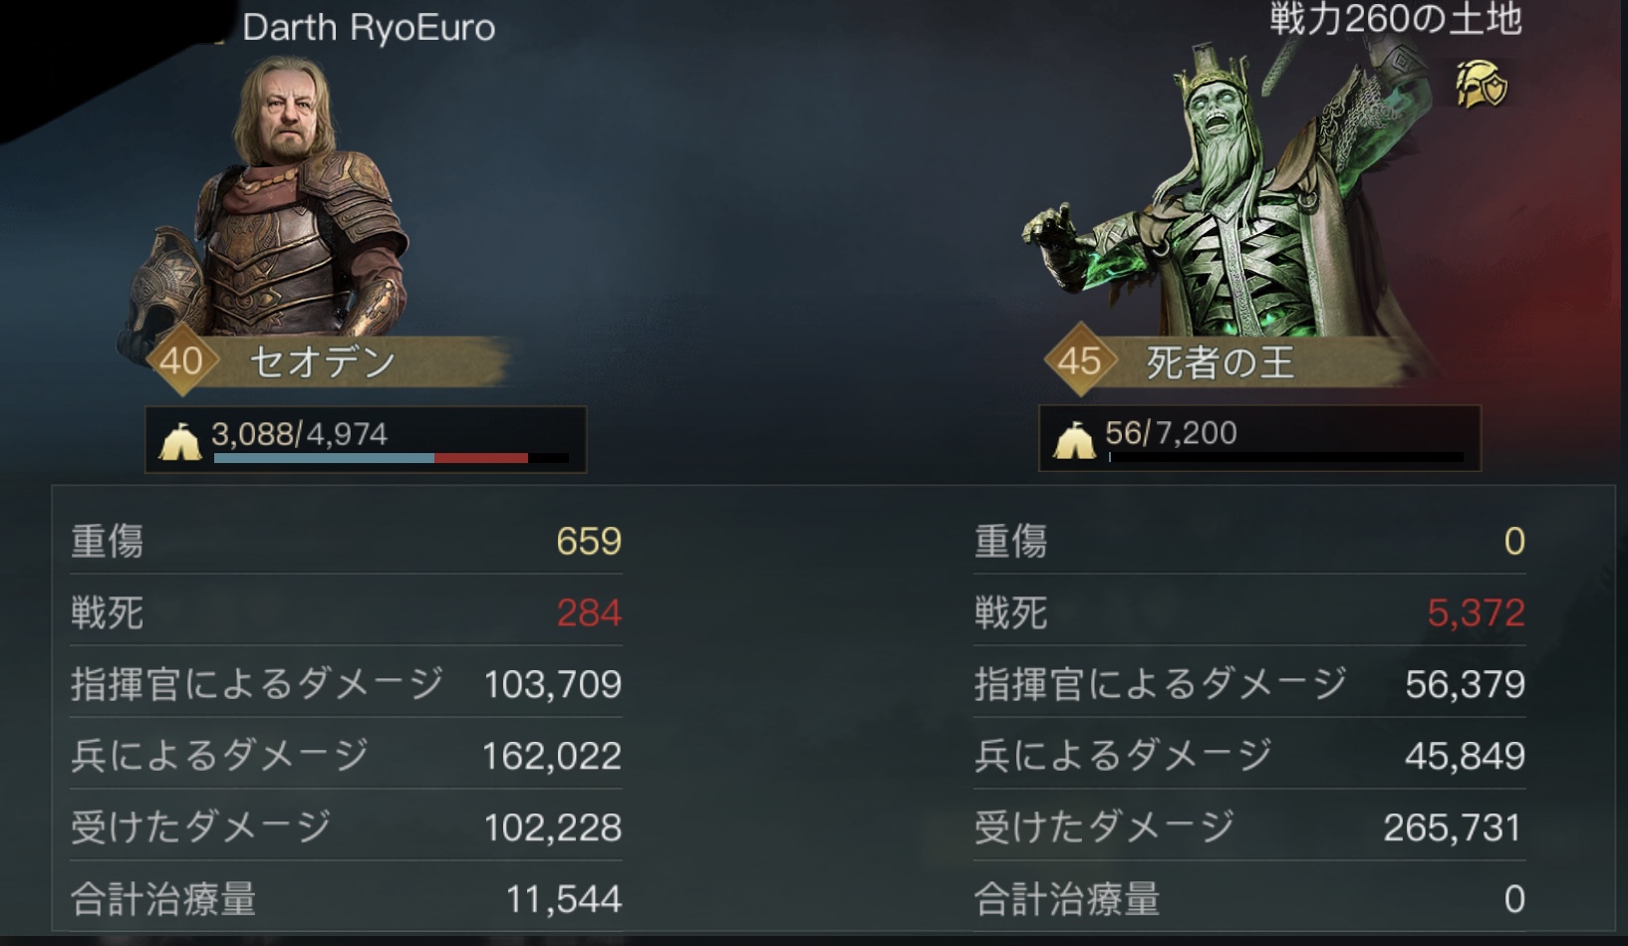Select the left 重傷 row showing 659

(346, 541)
